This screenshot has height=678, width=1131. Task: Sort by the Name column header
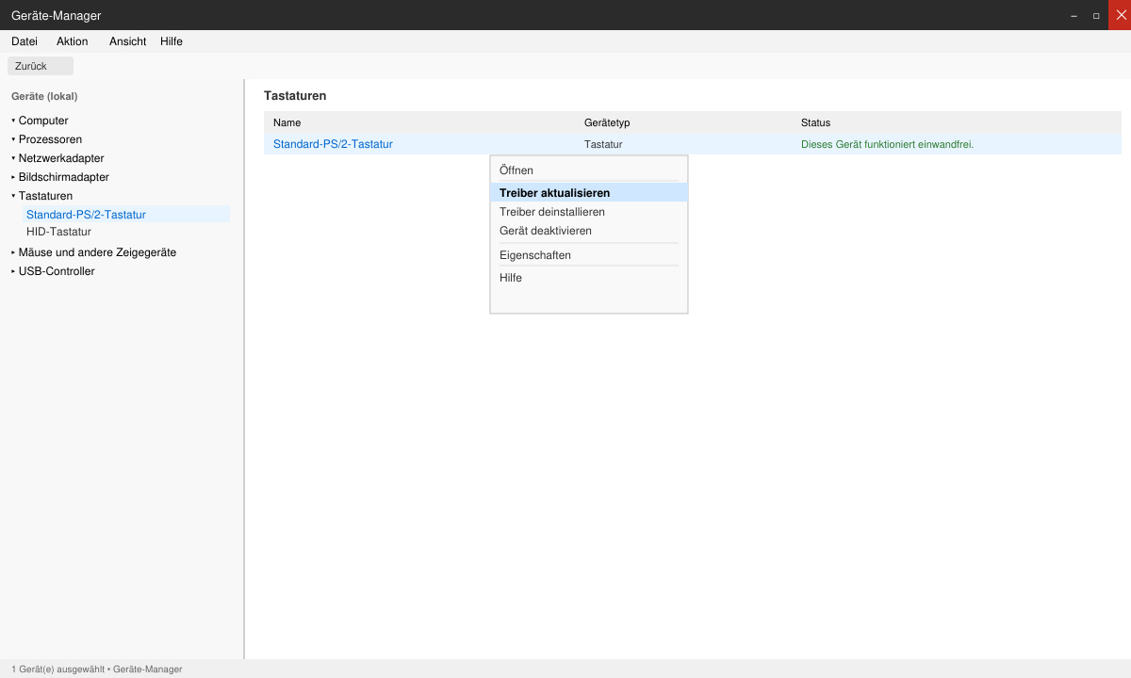pos(287,122)
